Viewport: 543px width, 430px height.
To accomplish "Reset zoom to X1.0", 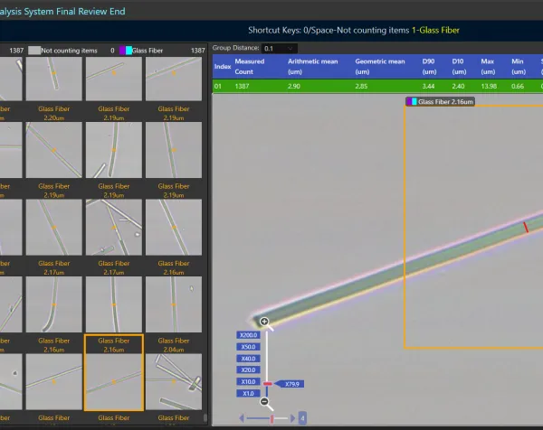I will click(248, 393).
